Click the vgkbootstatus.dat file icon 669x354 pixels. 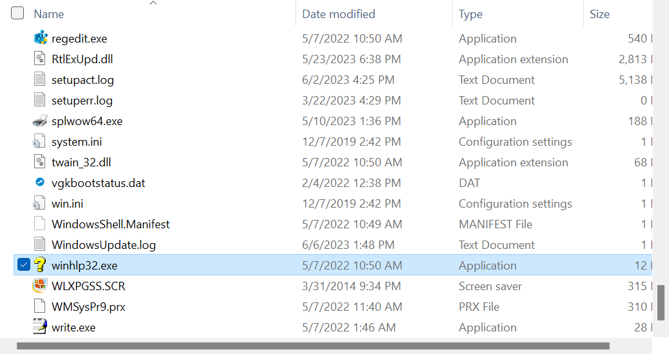[x=40, y=182]
